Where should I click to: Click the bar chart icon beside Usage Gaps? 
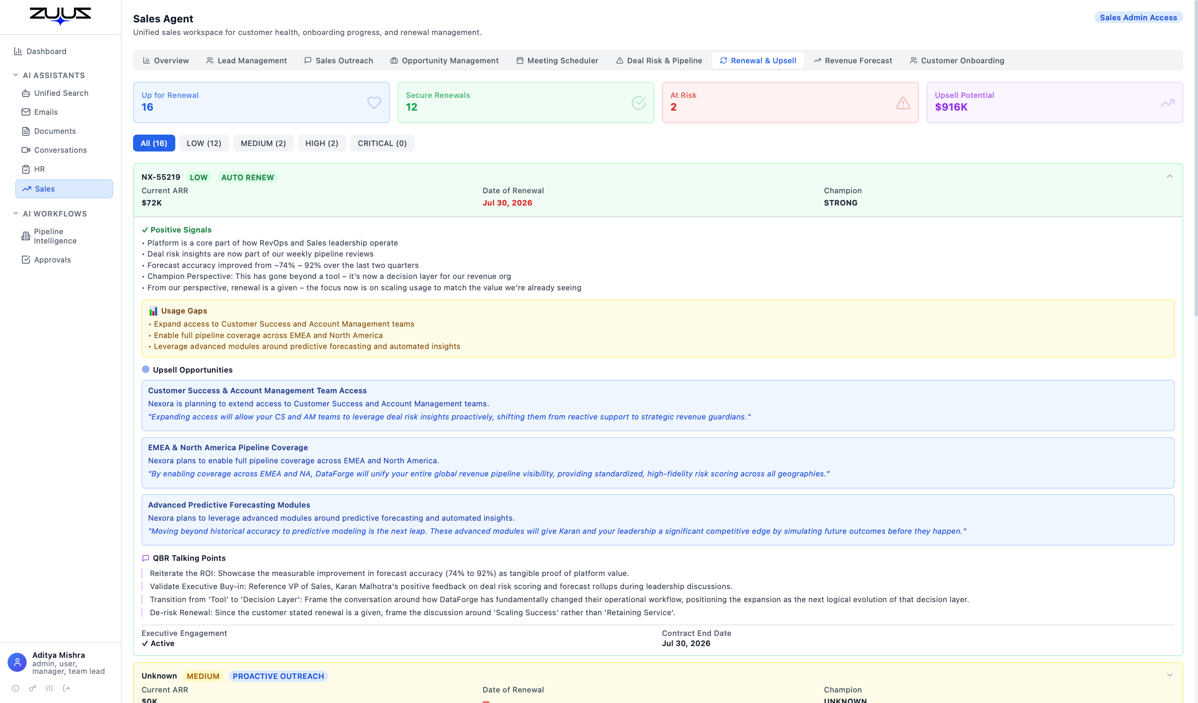153,311
